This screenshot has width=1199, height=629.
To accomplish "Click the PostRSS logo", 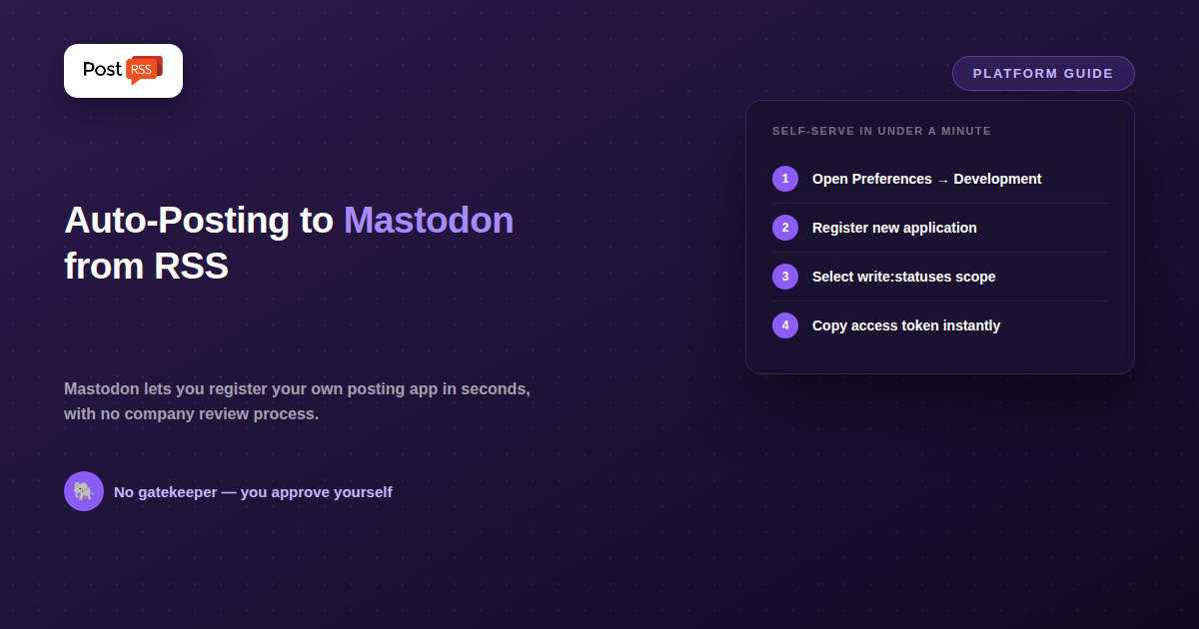I will (x=123, y=71).
